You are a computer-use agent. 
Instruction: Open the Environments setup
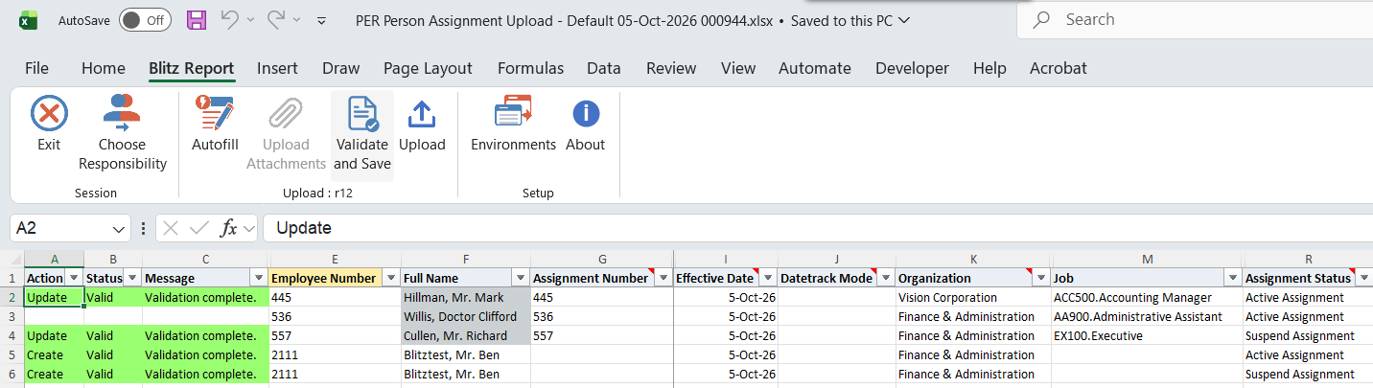[x=513, y=125]
